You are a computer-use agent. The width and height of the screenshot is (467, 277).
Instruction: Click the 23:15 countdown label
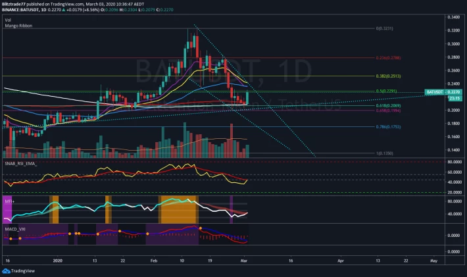455,98
